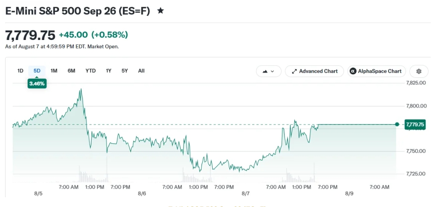Click the 7,779.75 current price label on chart
Viewport: 435px width, 207px height.
tap(415, 125)
